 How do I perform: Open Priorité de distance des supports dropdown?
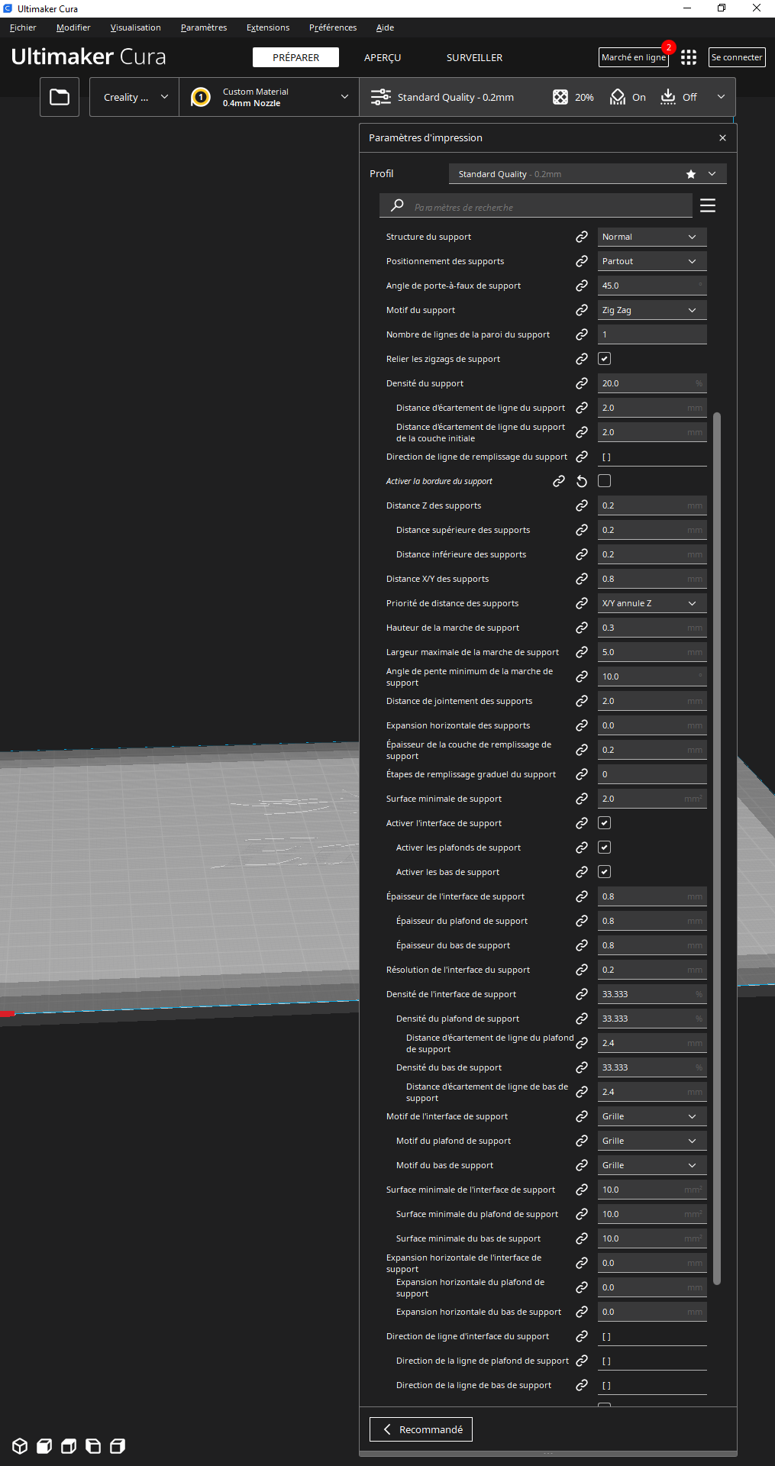tap(652, 603)
